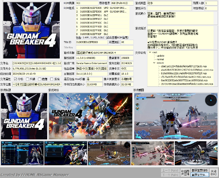Click the 上一个 (PgUp) button
The image size is (219, 178).
click(170, 170)
